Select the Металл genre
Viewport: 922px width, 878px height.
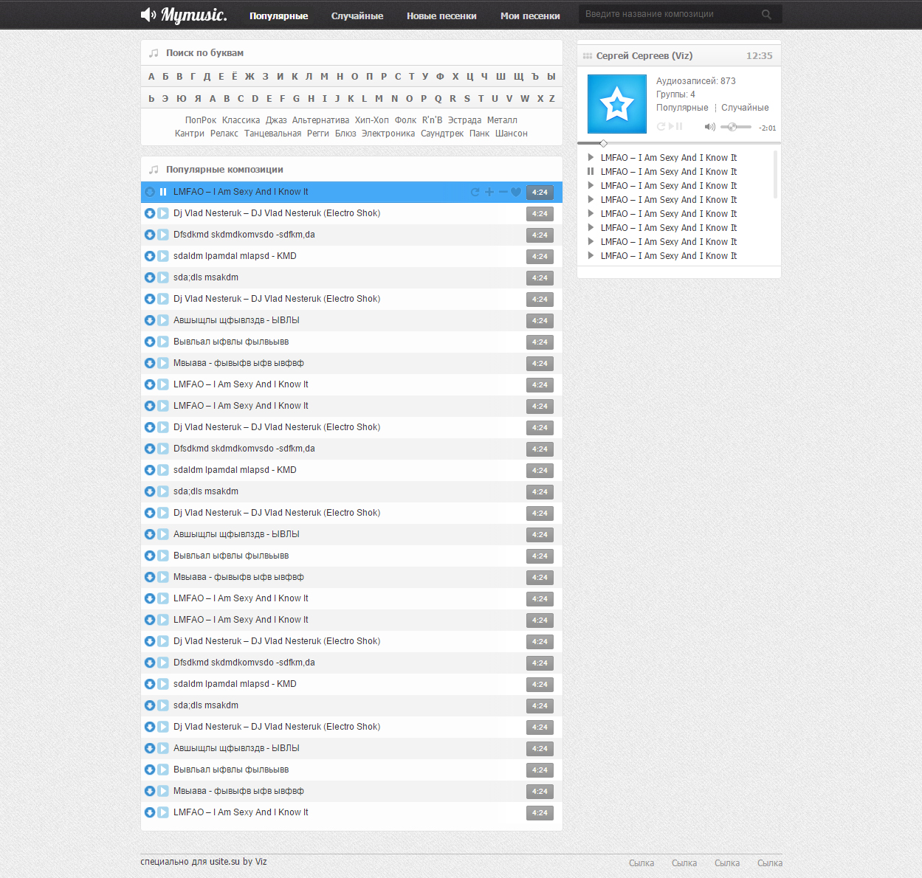[x=502, y=120]
